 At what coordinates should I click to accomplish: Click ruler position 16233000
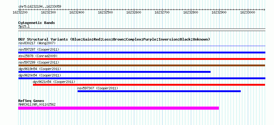pos(248,12)
